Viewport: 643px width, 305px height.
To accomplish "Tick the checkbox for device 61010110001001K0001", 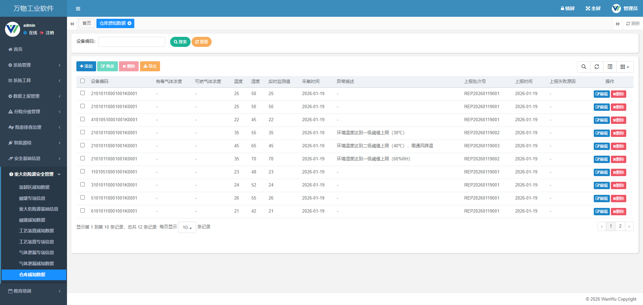I will tap(83, 211).
